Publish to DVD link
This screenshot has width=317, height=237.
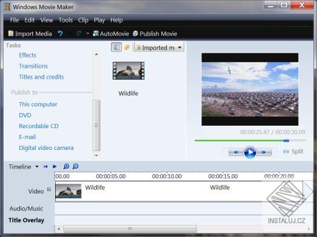[25, 115]
